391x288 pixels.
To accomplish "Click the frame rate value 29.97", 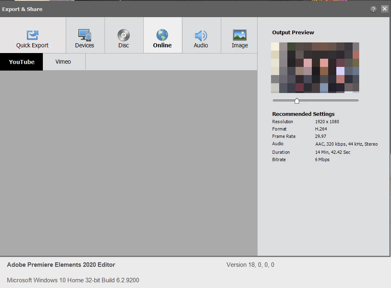I will click(320, 136).
